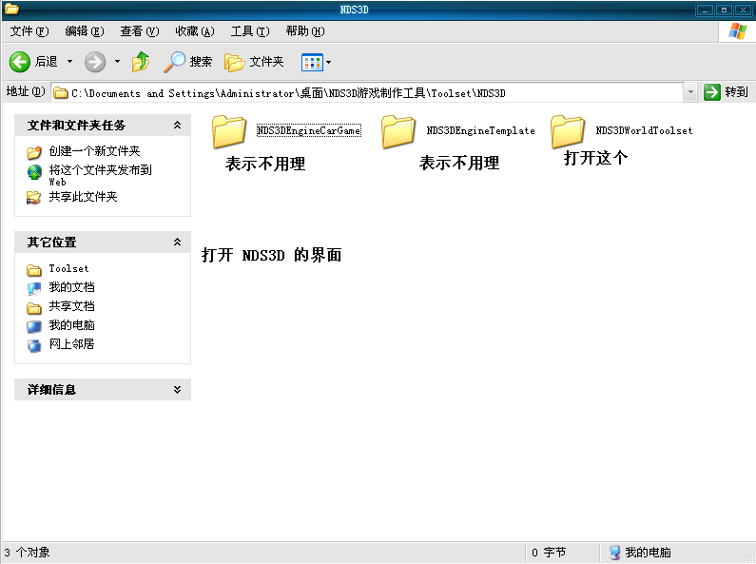Click the 网上邻居 link
This screenshot has height=564, width=756.
(71, 344)
